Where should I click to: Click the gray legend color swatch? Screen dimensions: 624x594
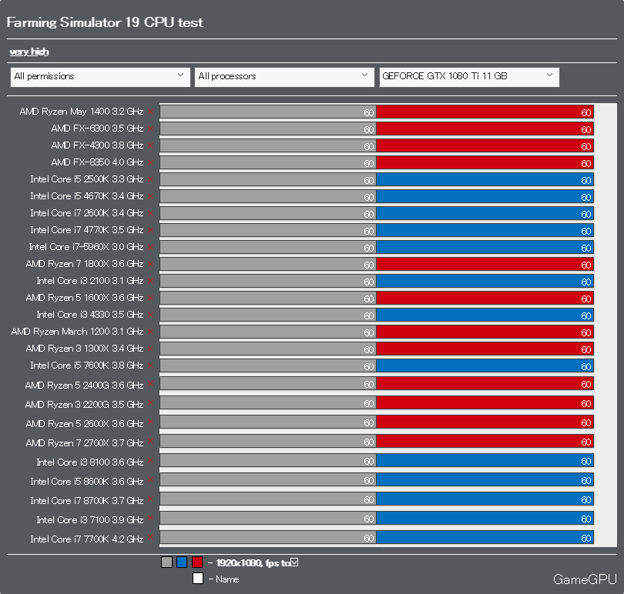point(166,562)
